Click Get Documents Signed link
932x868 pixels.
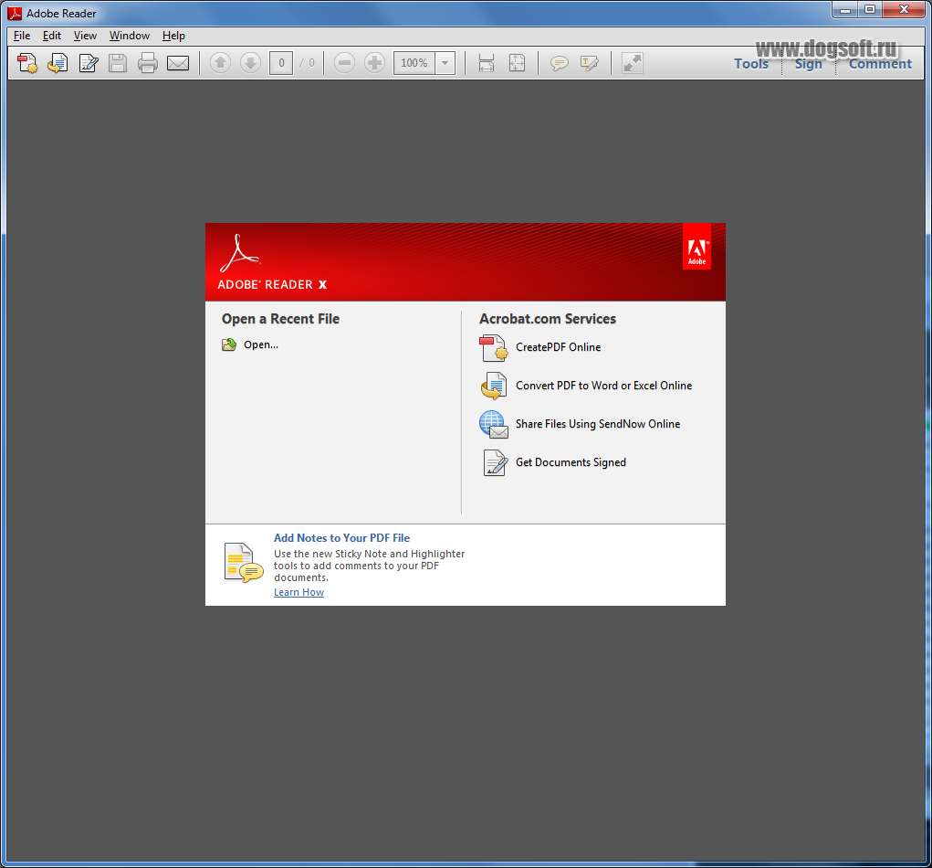point(571,462)
